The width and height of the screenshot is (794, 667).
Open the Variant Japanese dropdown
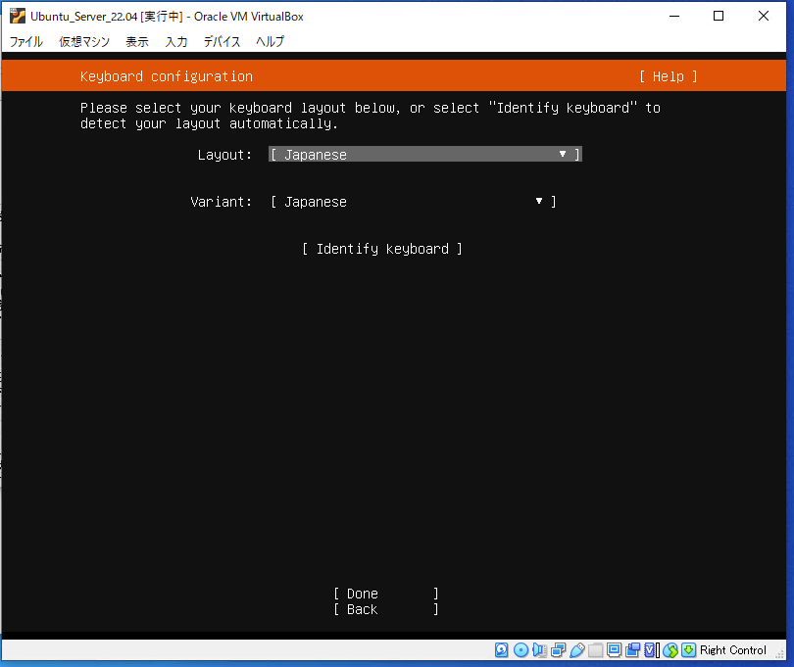[x=414, y=202]
